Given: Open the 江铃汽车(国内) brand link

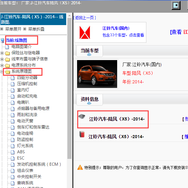Looking at the screenshot, I should (x=116, y=28).
